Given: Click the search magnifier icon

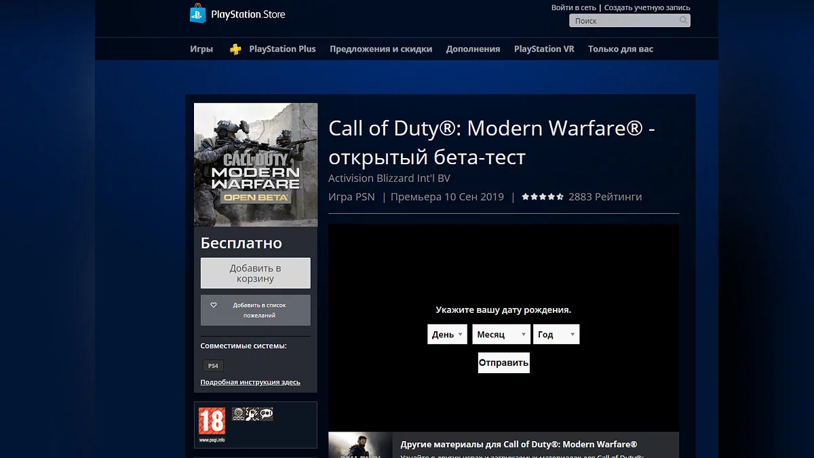Looking at the screenshot, I should click(x=683, y=20).
